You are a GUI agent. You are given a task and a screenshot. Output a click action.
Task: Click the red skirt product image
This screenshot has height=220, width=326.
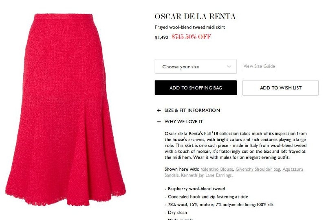pos(65,109)
